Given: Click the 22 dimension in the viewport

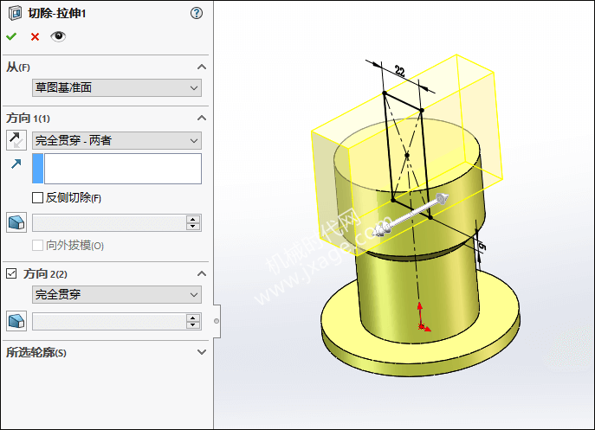Looking at the screenshot, I should point(400,71).
